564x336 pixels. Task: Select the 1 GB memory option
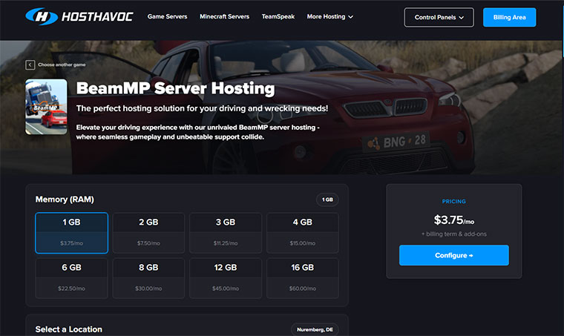71,233
